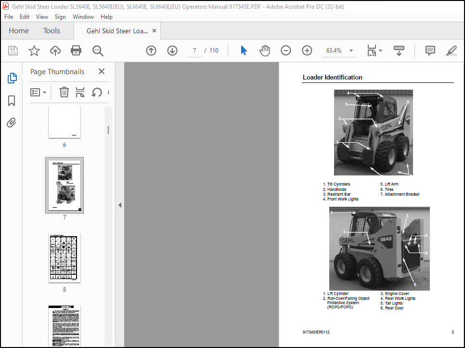Open the find text magnifier tool

[x=98, y=51]
